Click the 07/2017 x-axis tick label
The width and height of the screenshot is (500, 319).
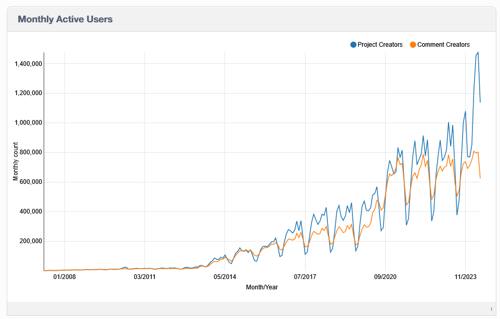click(x=305, y=277)
